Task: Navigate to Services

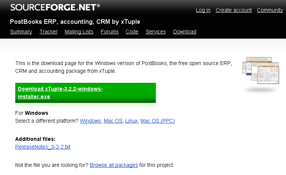Action: click(x=156, y=32)
